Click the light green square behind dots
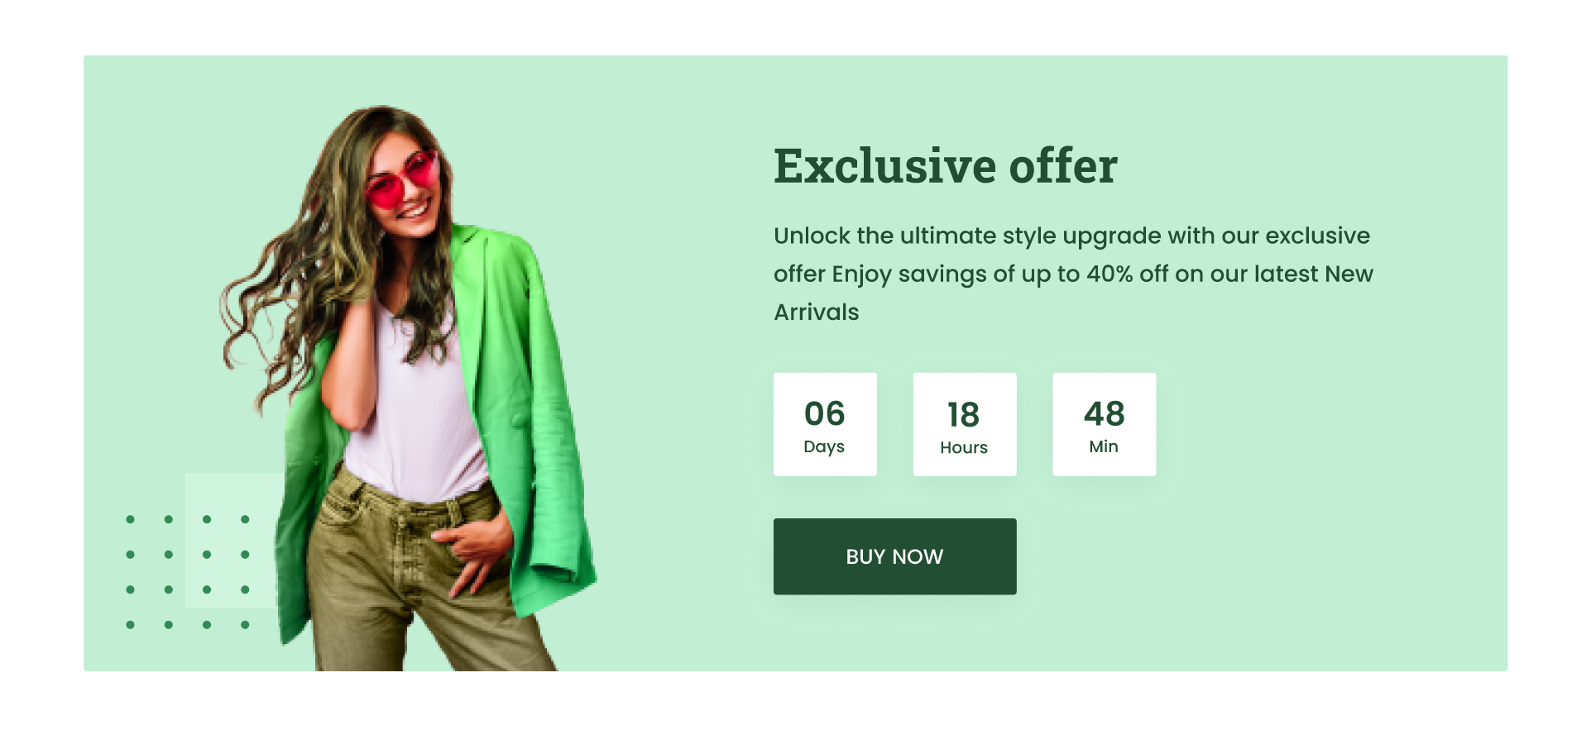 [232, 541]
